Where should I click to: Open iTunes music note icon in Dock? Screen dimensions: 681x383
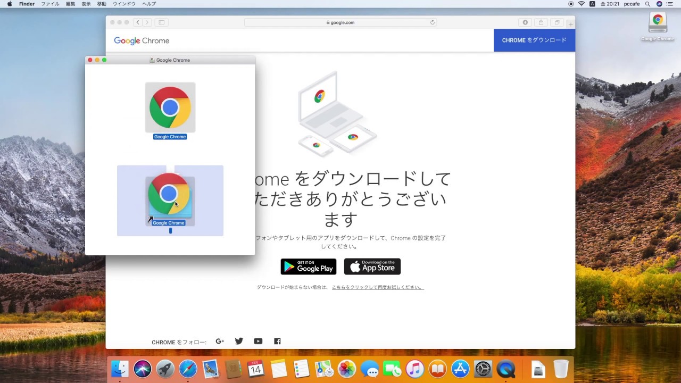415,369
